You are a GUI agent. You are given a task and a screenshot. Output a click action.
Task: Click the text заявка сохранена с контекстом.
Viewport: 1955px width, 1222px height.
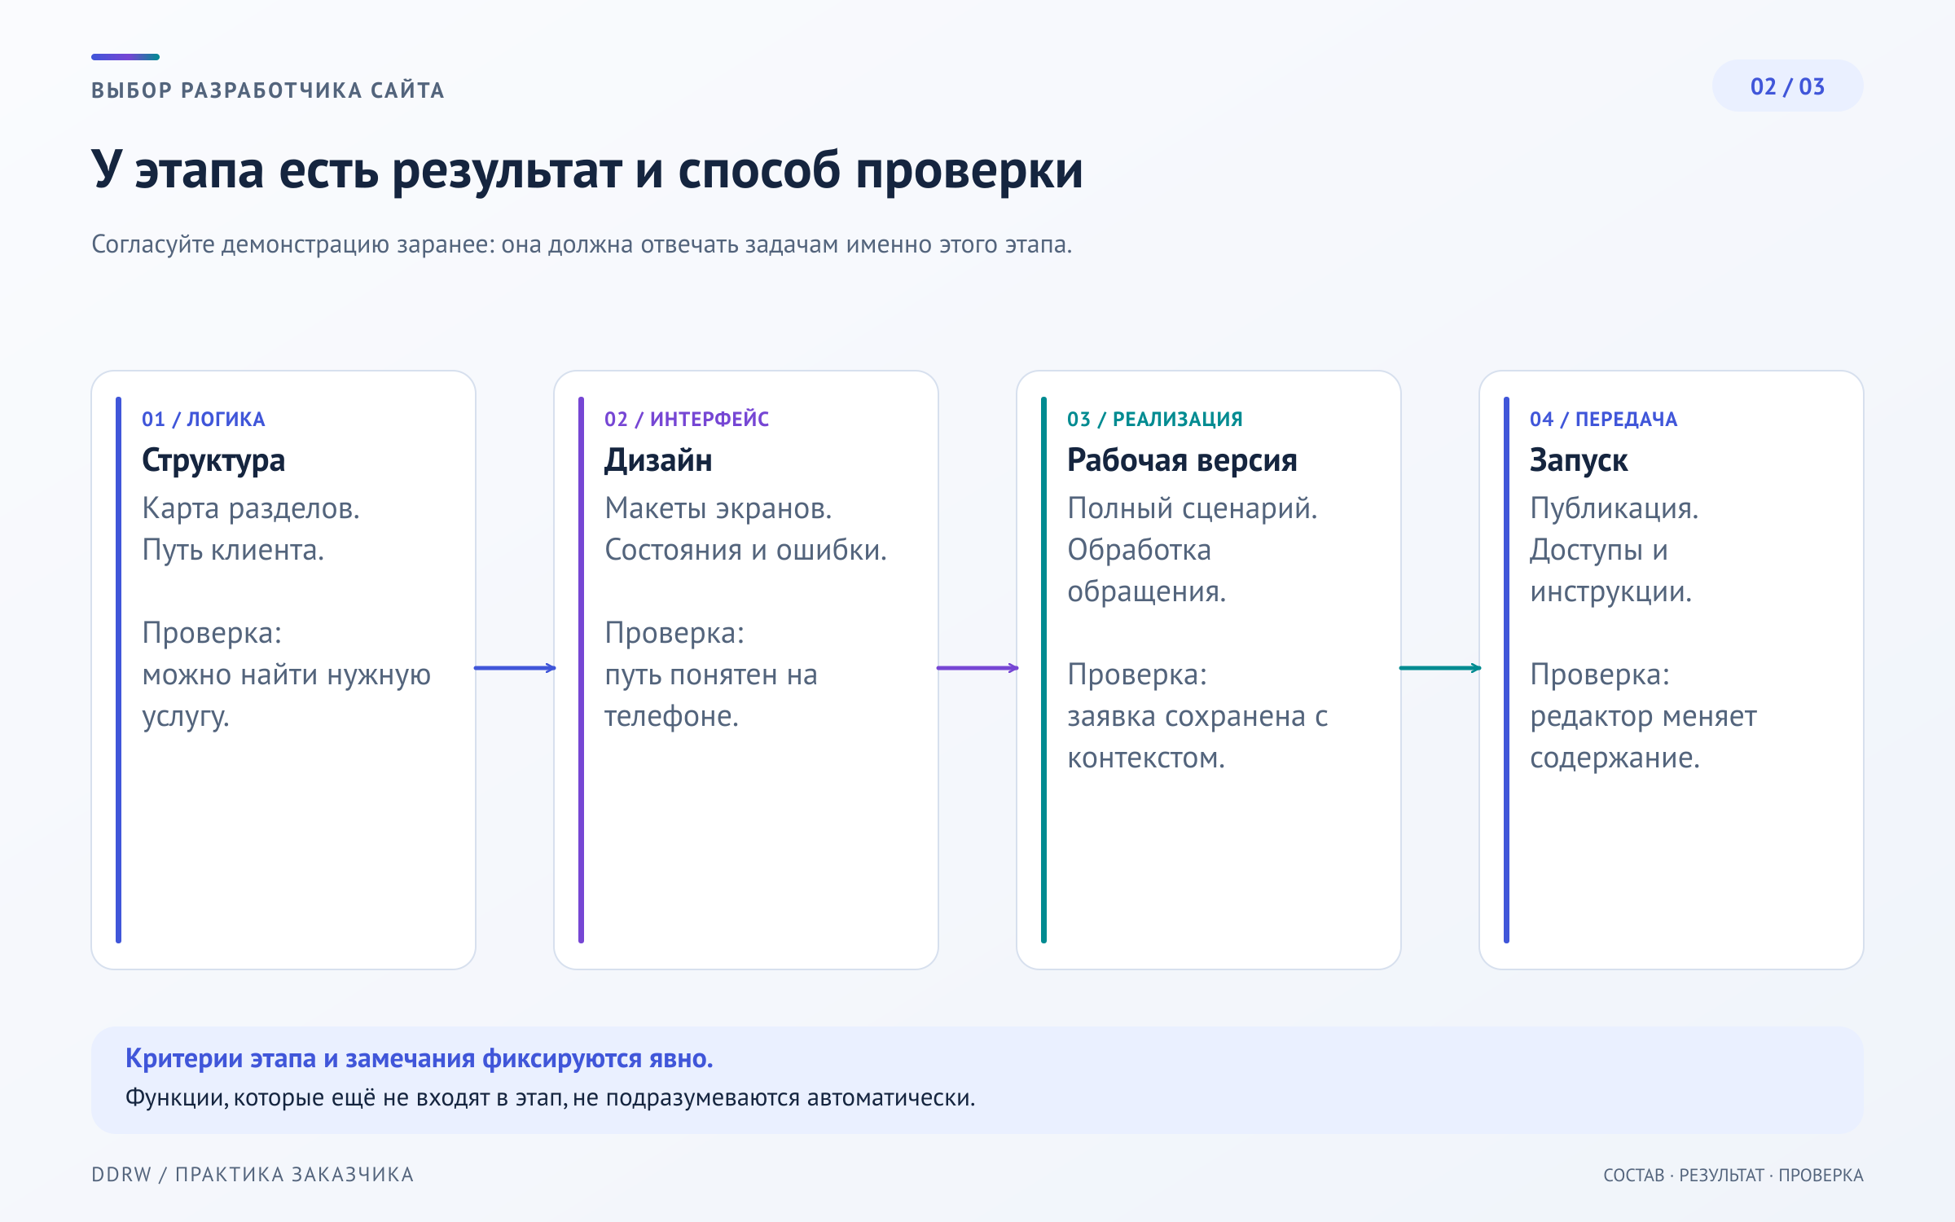[1197, 736]
